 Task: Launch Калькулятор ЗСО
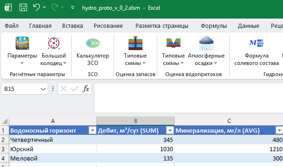click(93, 51)
